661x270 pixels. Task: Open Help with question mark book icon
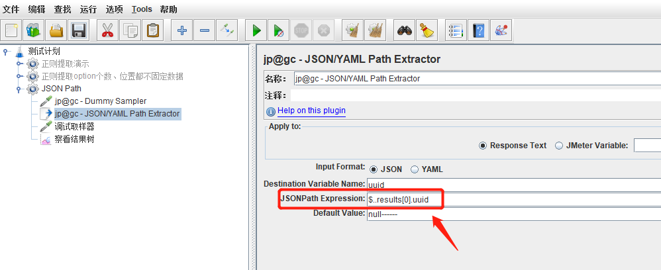478,30
